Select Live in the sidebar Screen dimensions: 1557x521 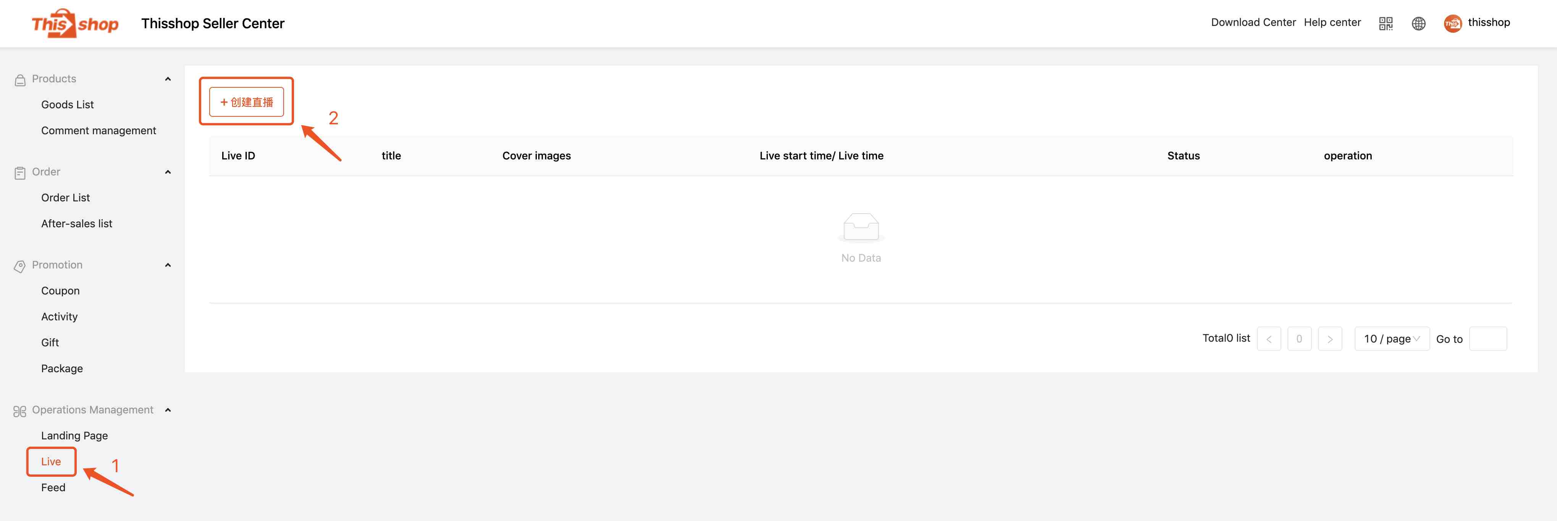pos(52,461)
